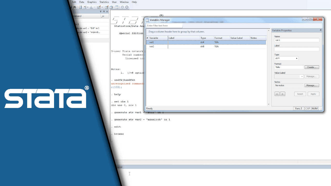The height and width of the screenshot is (186, 331).
Task: Click the Viewer icon in the toolbar
Action: tap(85, 7)
